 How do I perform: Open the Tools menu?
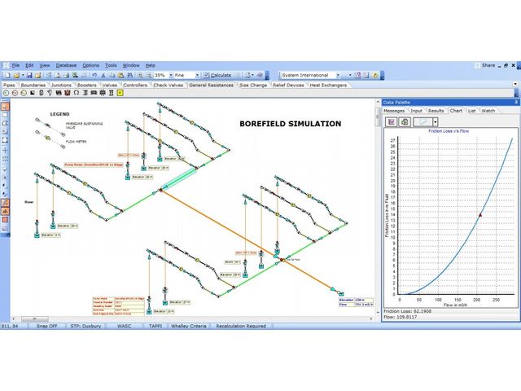point(111,65)
